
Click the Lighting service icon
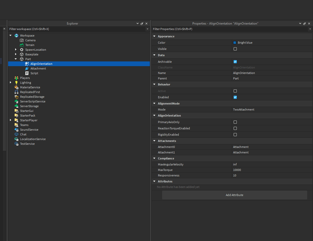pyautogui.click(x=17, y=82)
